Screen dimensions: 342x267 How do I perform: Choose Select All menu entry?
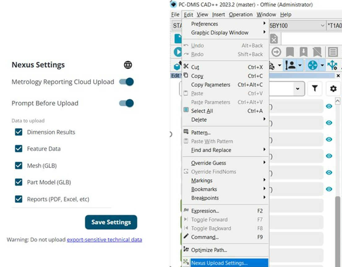point(225,111)
